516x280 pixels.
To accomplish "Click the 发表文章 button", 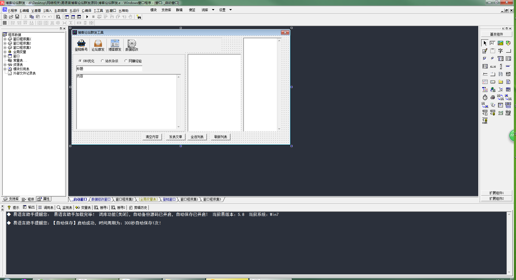I will click(175, 137).
